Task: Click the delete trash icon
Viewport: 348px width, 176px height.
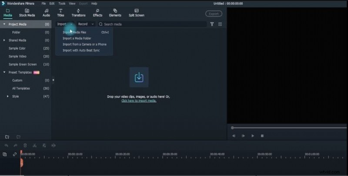Action: 25,146
